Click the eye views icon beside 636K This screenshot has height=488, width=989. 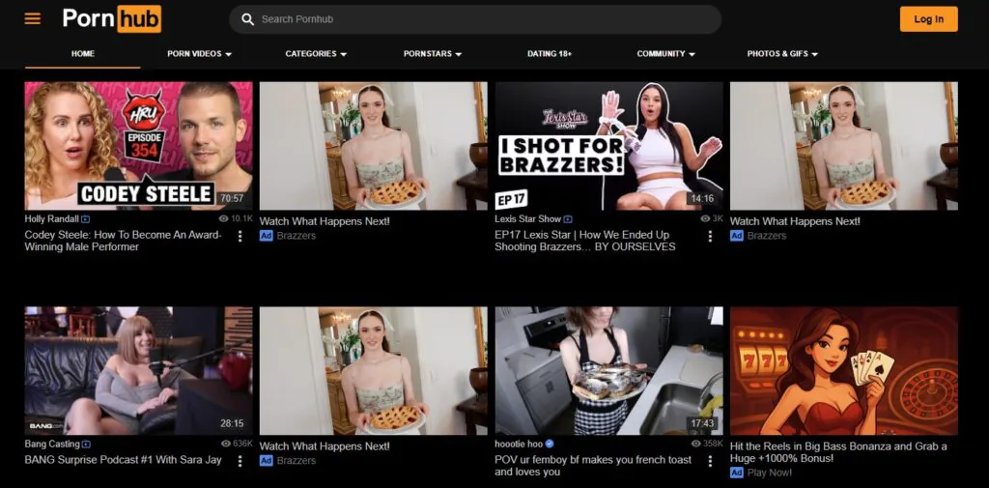226,444
